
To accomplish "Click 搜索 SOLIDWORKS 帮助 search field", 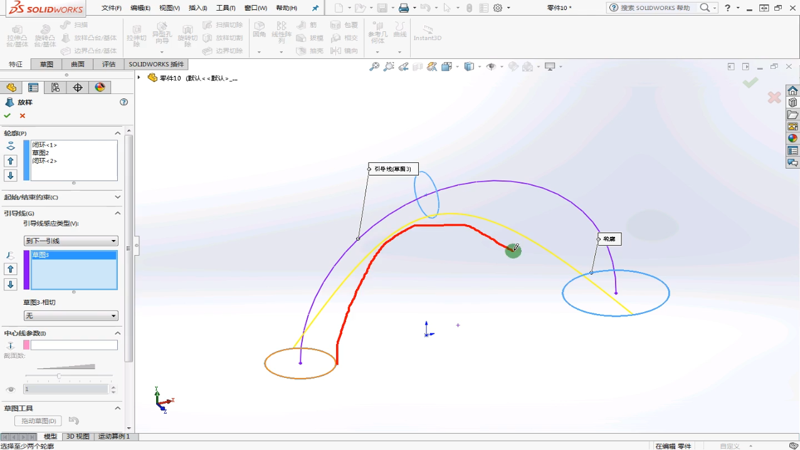I will coord(655,8).
